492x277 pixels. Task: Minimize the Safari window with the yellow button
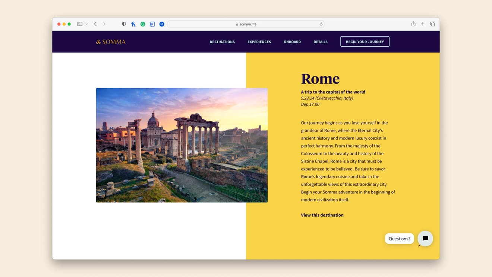(x=64, y=24)
